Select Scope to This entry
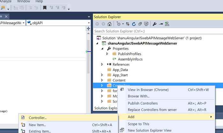This screenshot has width=223, height=133. pyautogui.click(x=166, y=124)
